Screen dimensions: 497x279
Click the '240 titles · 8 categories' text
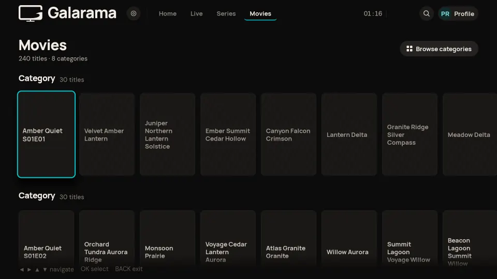[53, 58]
